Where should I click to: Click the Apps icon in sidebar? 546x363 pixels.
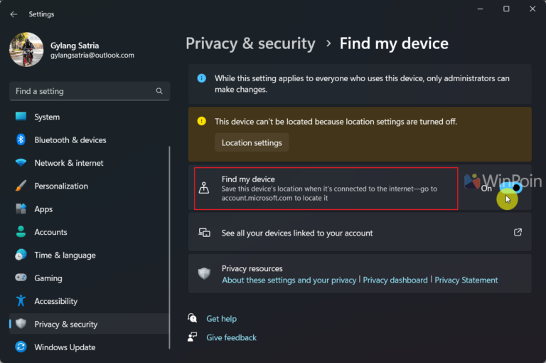point(21,209)
